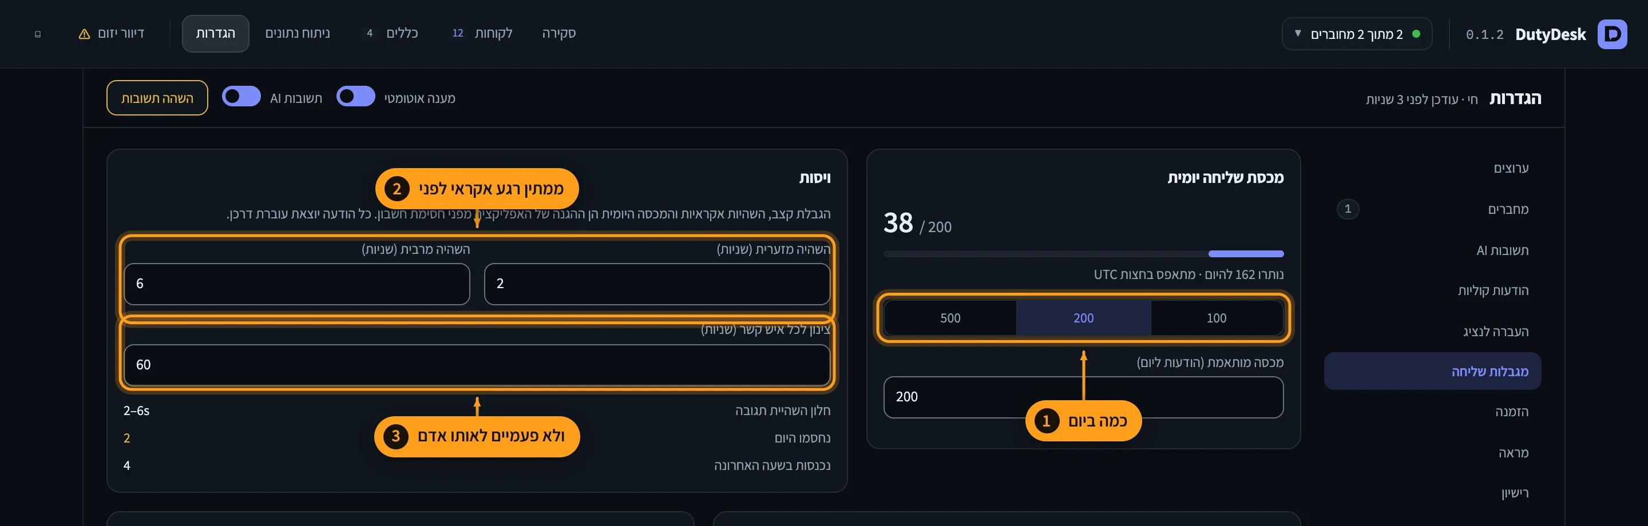Switch to the ניתוח נתונים tab
The image size is (1648, 526).
tap(298, 33)
